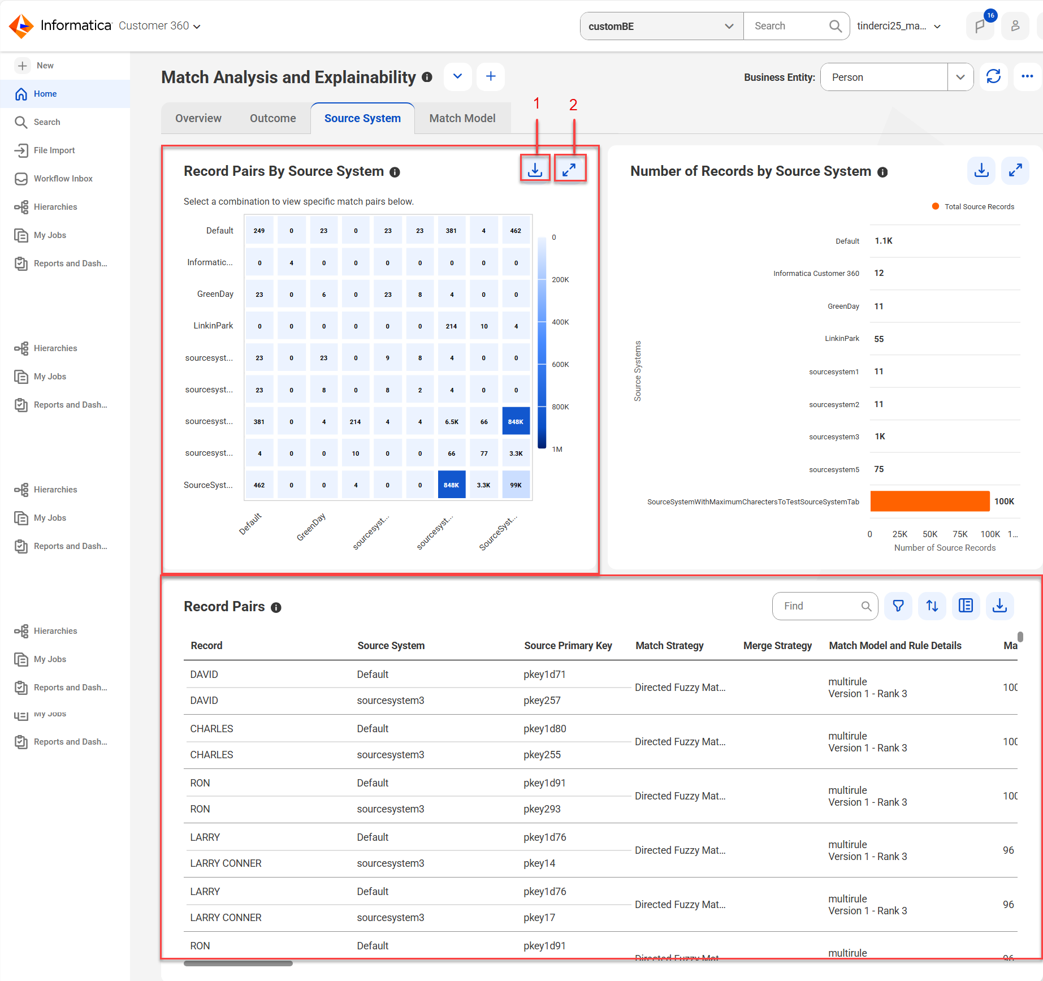
Task: Click the horizontal scrollbar under the Record Pairs table
Action: coord(238,963)
